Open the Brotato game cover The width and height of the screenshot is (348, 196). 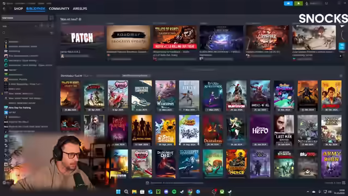tap(308, 163)
